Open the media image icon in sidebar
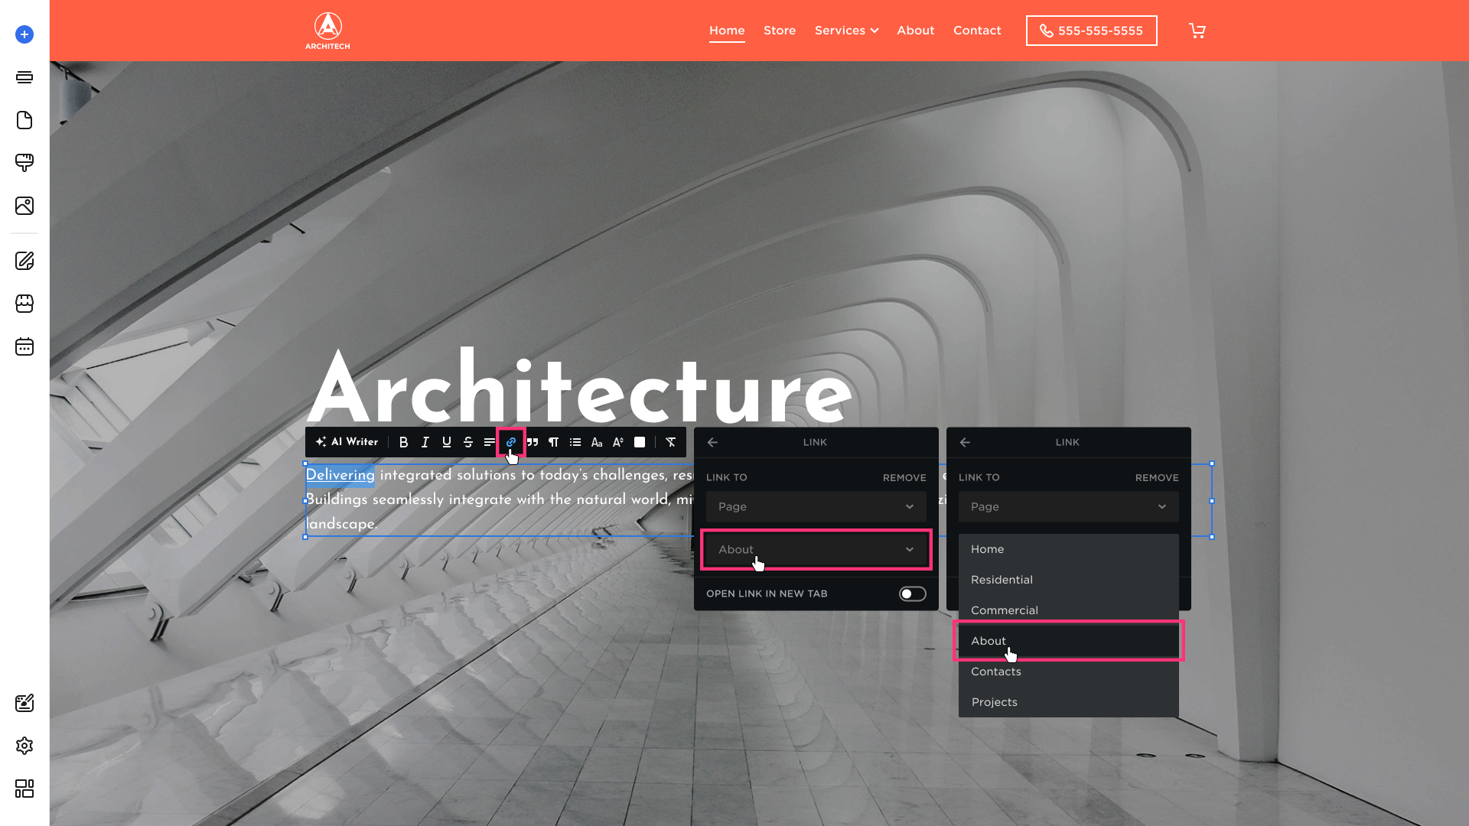 pos(24,206)
